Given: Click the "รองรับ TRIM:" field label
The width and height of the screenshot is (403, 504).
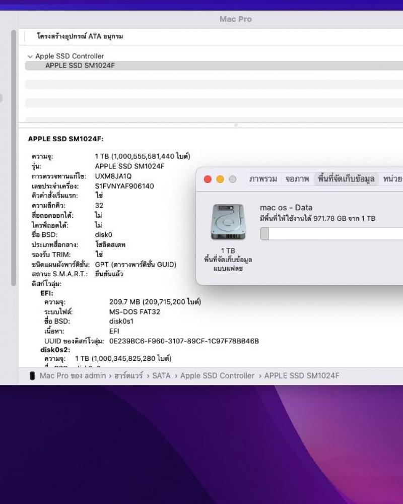Looking at the screenshot, I should click(51, 255).
